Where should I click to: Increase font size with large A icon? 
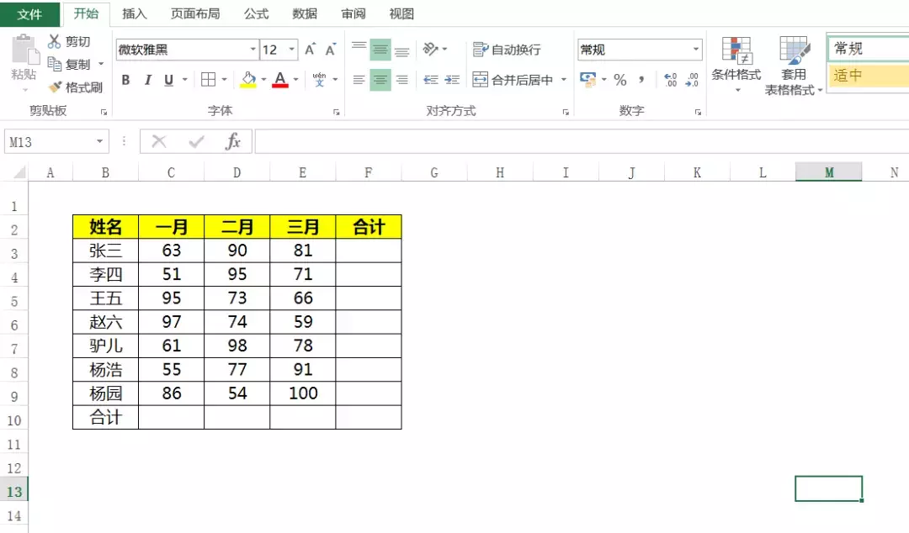pos(310,50)
